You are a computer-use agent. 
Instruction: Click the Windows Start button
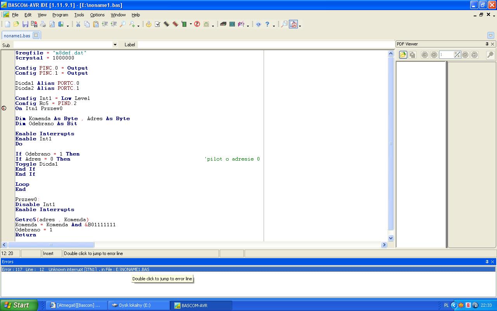tap(19, 305)
